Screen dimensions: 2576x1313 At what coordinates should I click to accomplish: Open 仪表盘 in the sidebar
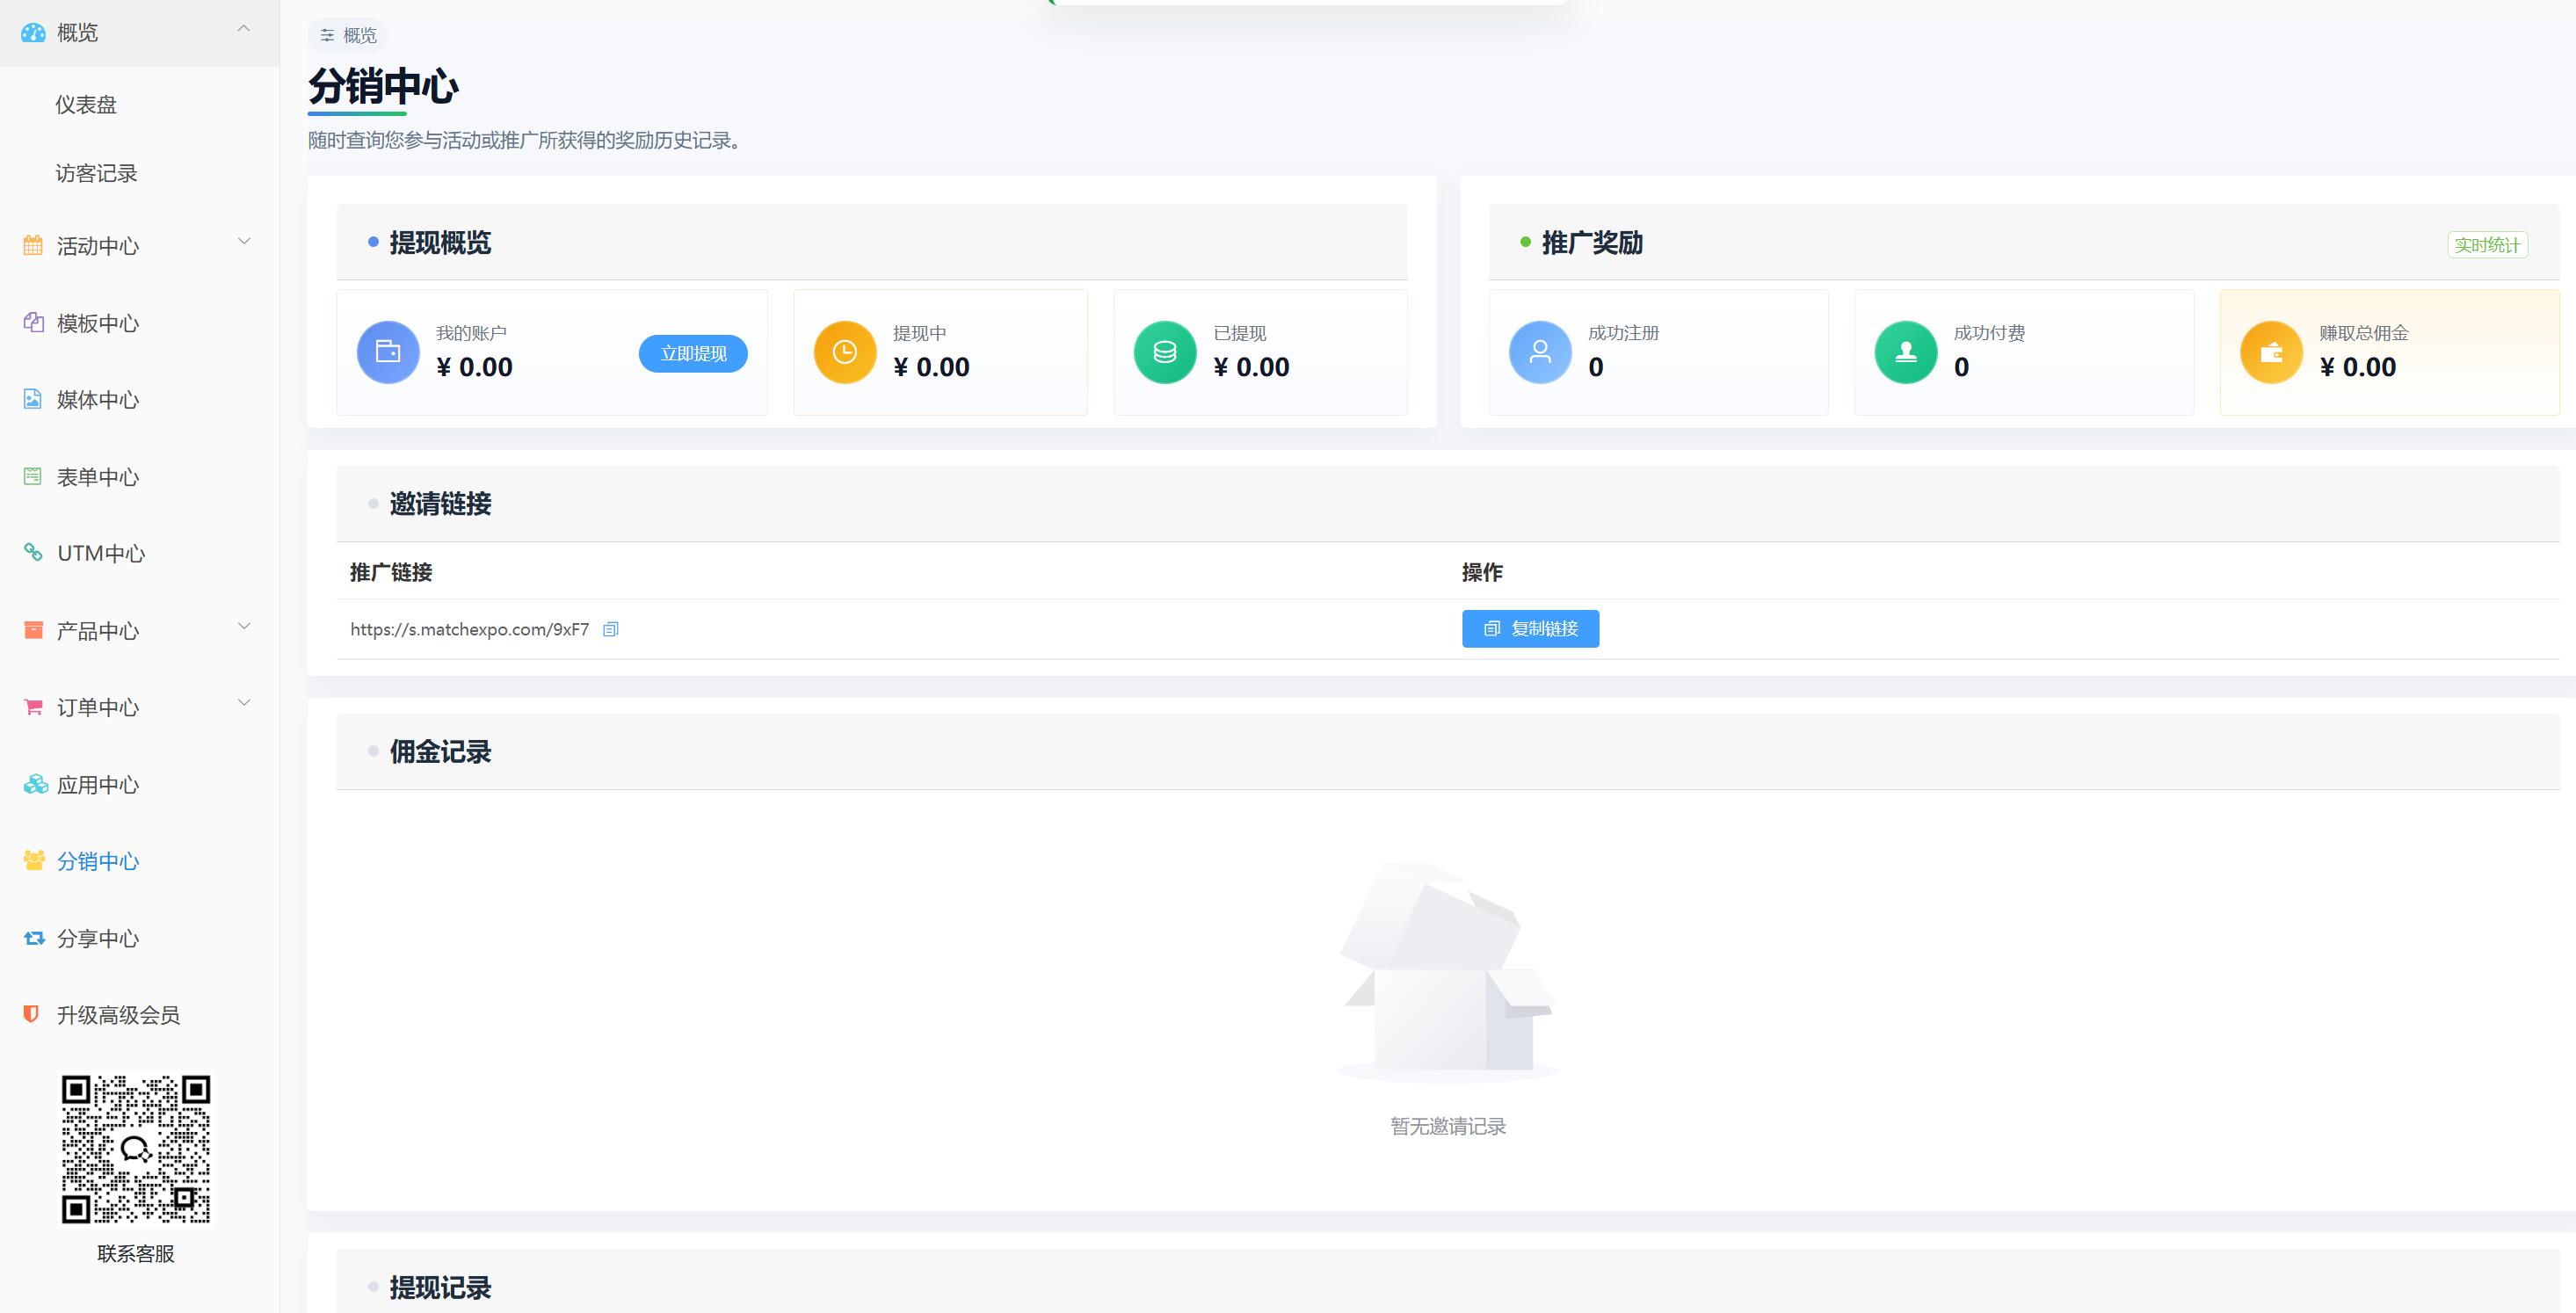point(86,105)
